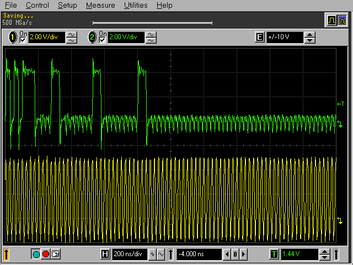Raise the trigger level with up stepper
Viewport: 353px width, 265px height.
click(324, 252)
